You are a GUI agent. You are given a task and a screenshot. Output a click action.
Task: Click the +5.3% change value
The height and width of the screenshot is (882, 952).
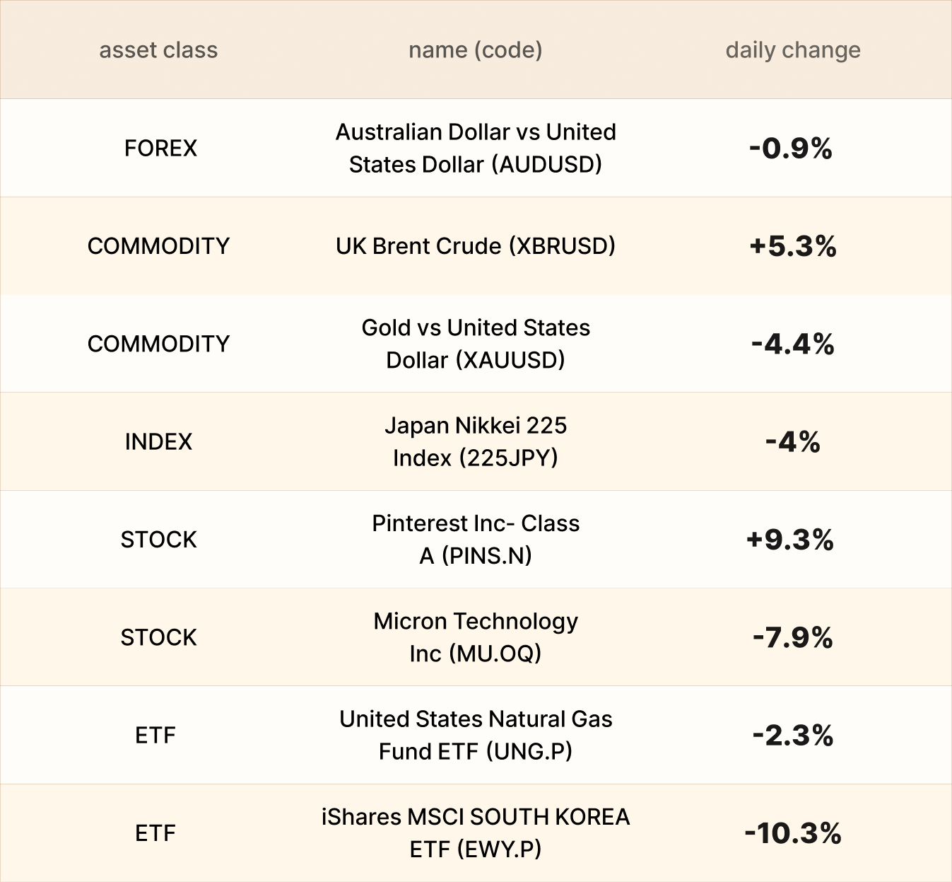pos(793,246)
